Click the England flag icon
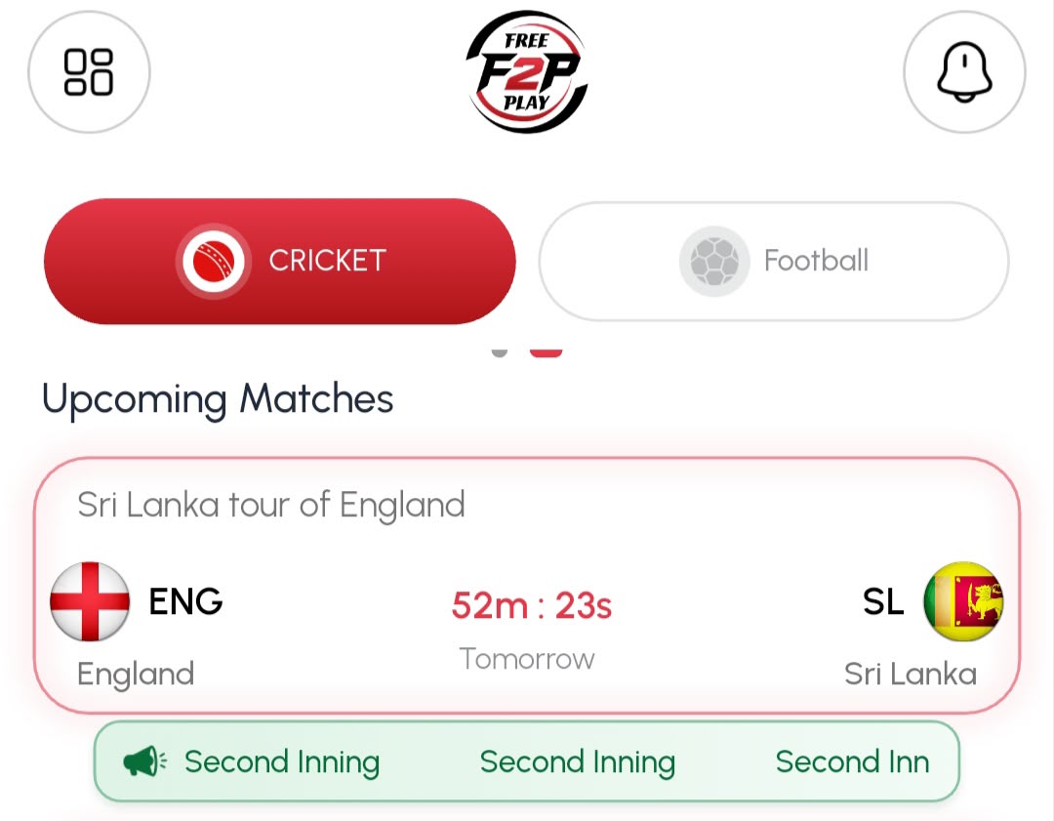 pos(90,601)
